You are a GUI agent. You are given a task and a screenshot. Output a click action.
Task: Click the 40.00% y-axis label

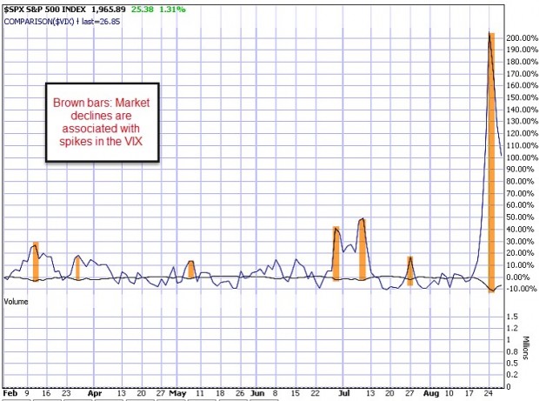[x=522, y=230]
